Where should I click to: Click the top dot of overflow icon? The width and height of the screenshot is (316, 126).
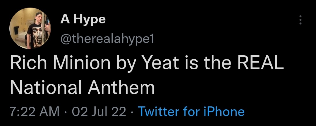tap(300, 16)
